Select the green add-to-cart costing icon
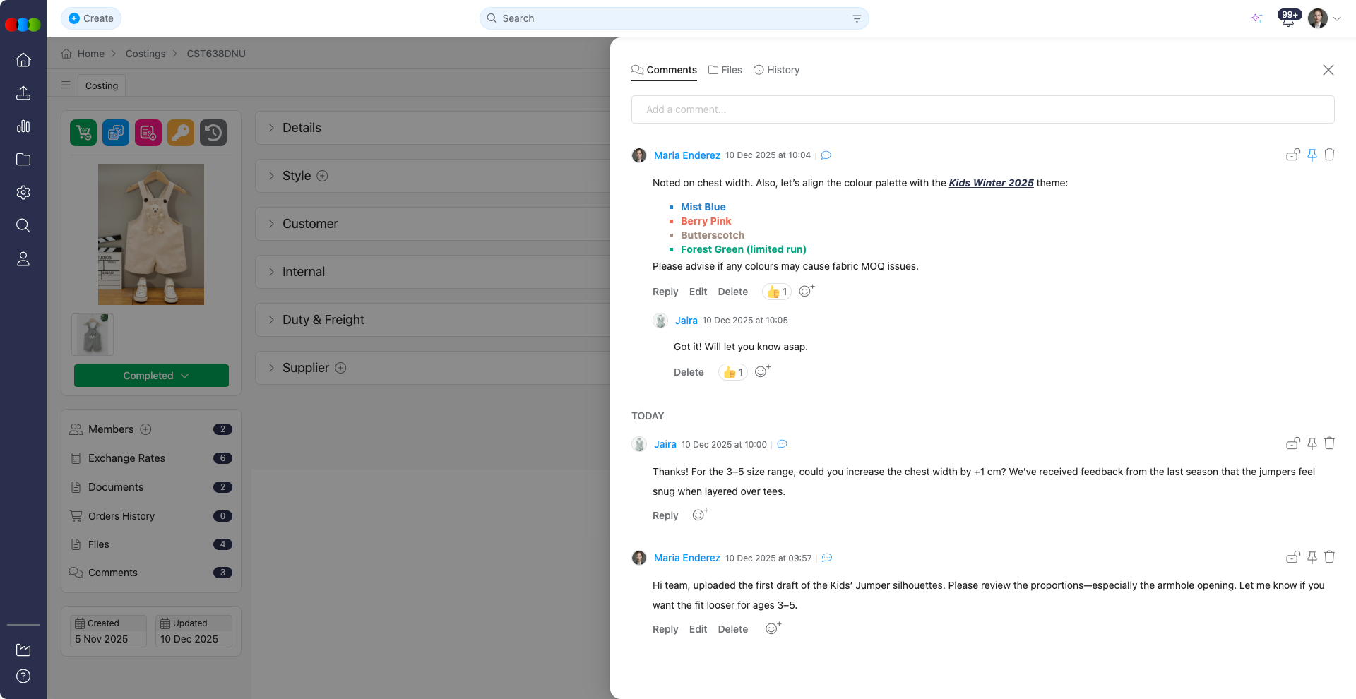The height and width of the screenshot is (699, 1356). click(83, 133)
